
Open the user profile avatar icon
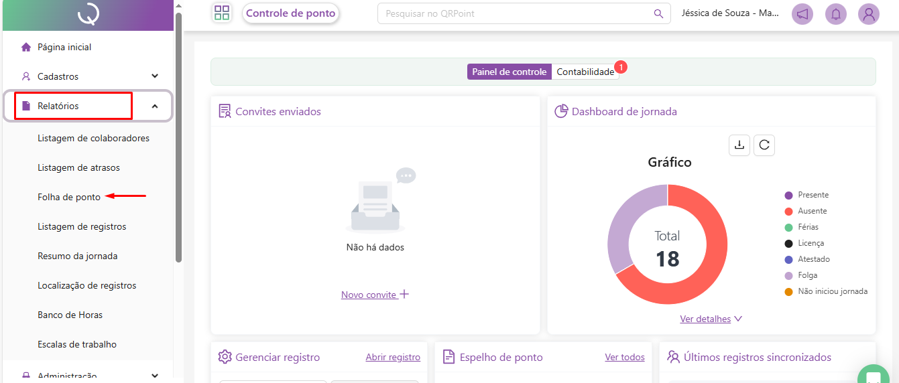pyautogui.click(x=869, y=14)
